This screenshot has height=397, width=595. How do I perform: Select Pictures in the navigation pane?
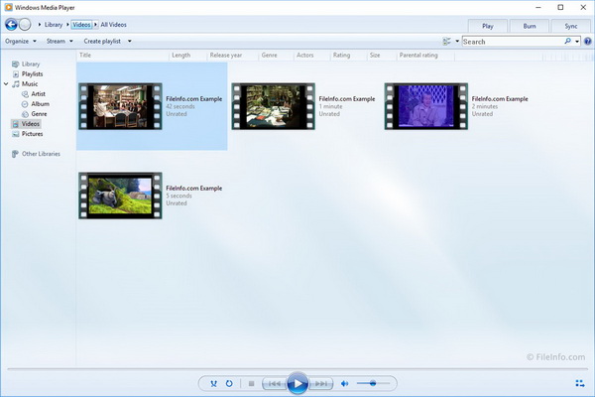pos(32,134)
